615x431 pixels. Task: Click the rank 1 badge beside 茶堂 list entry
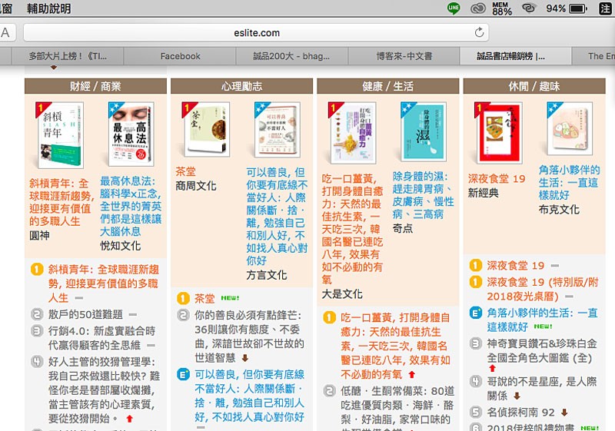coord(183,298)
